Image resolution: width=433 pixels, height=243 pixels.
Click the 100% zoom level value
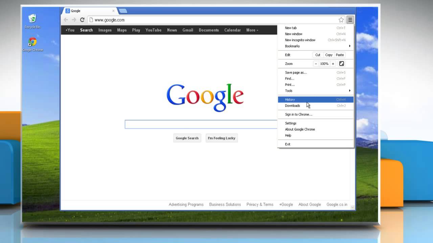324,64
